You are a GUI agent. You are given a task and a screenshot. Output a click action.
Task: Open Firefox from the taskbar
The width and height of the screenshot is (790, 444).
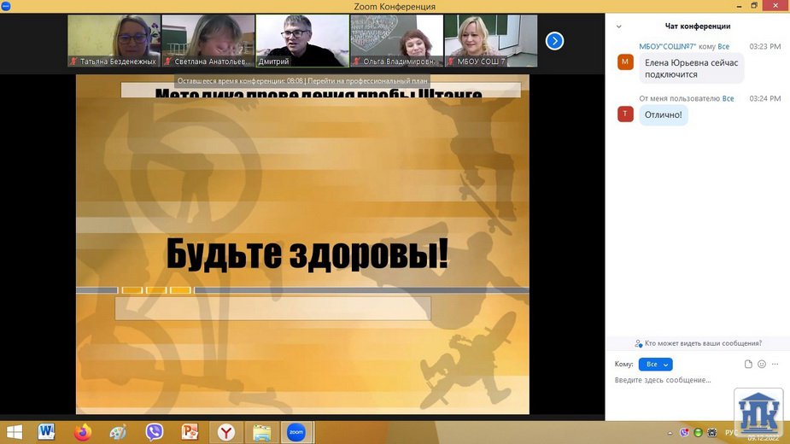coord(82,432)
